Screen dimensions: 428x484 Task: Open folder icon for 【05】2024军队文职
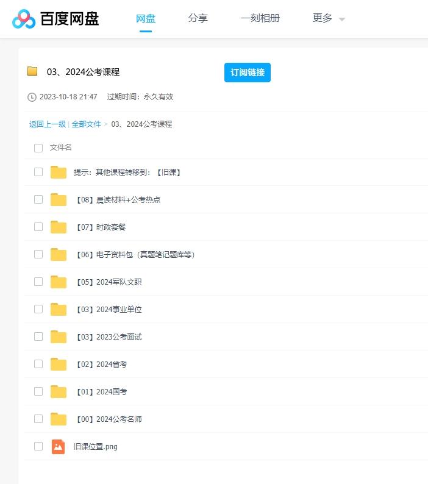click(x=59, y=282)
